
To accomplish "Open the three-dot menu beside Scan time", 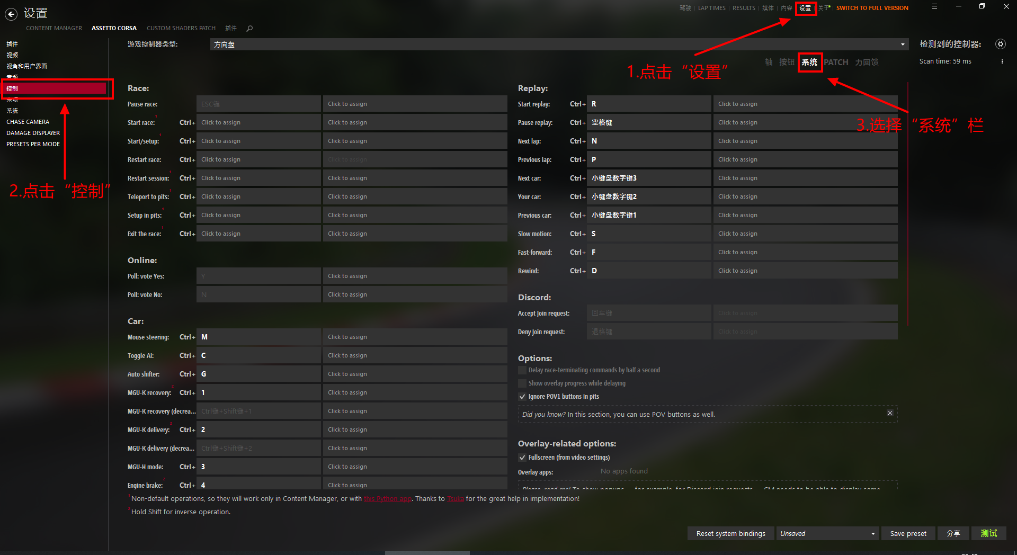I will tap(1002, 61).
